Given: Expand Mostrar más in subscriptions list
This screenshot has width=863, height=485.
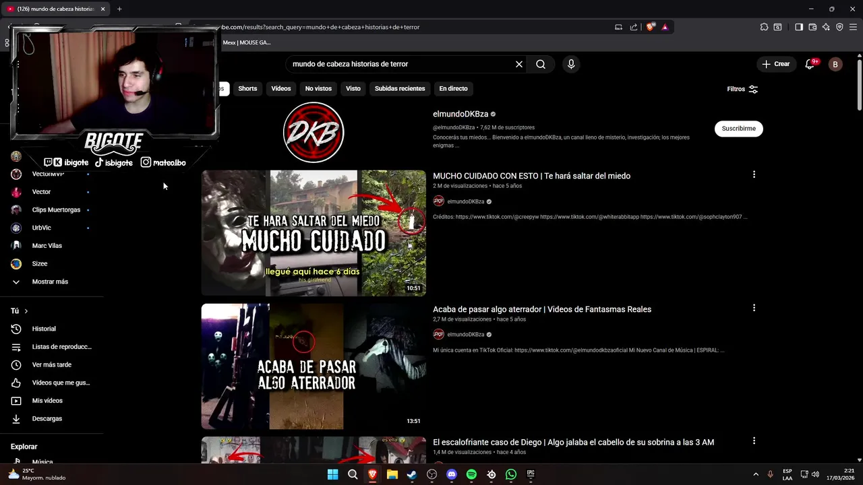Looking at the screenshot, I should 51,282.
